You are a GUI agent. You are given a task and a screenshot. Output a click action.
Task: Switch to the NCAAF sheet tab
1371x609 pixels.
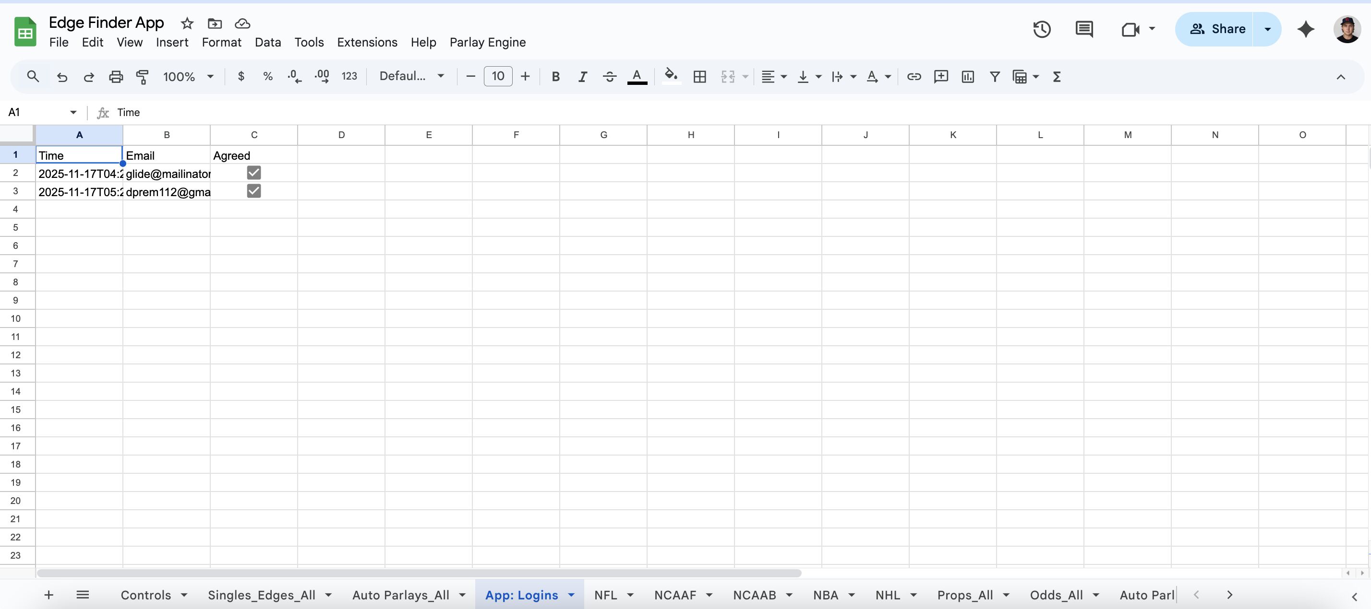pos(675,595)
